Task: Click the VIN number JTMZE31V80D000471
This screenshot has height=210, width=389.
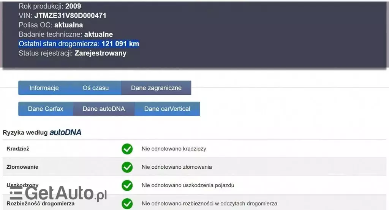Action: (x=70, y=16)
